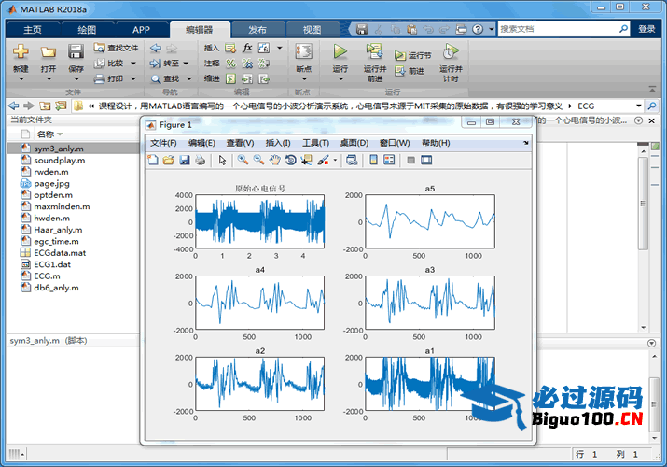The image size is (667, 467).
Task: Open 工具(T) menu in Figure 1
Action: (x=315, y=143)
